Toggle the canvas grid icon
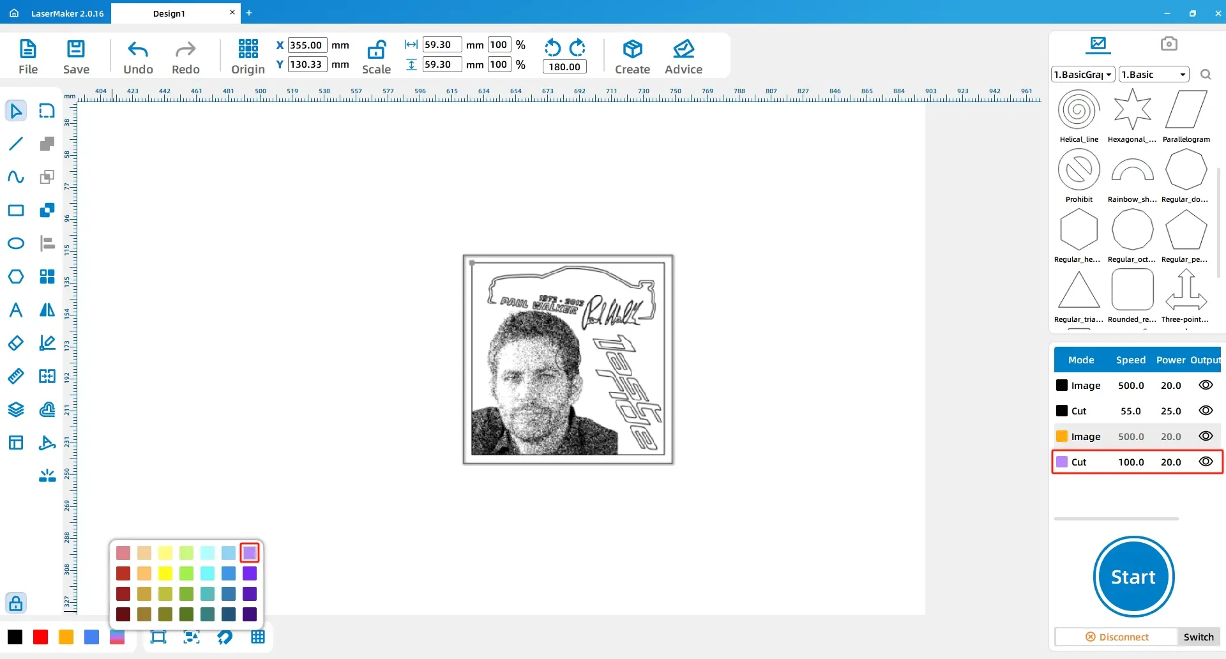This screenshot has height=659, width=1226. point(258,637)
